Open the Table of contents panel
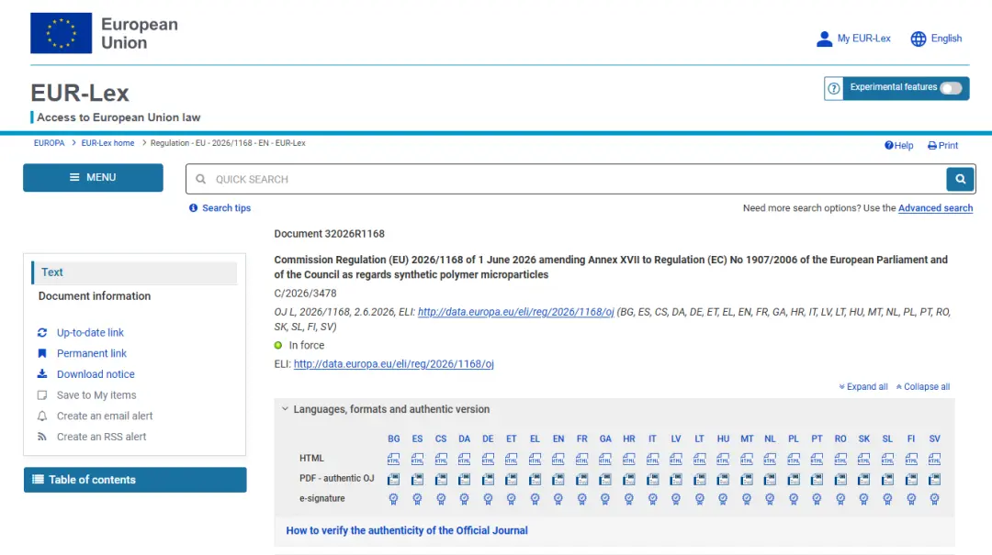Screen dimensions: 992x555 pos(135,480)
